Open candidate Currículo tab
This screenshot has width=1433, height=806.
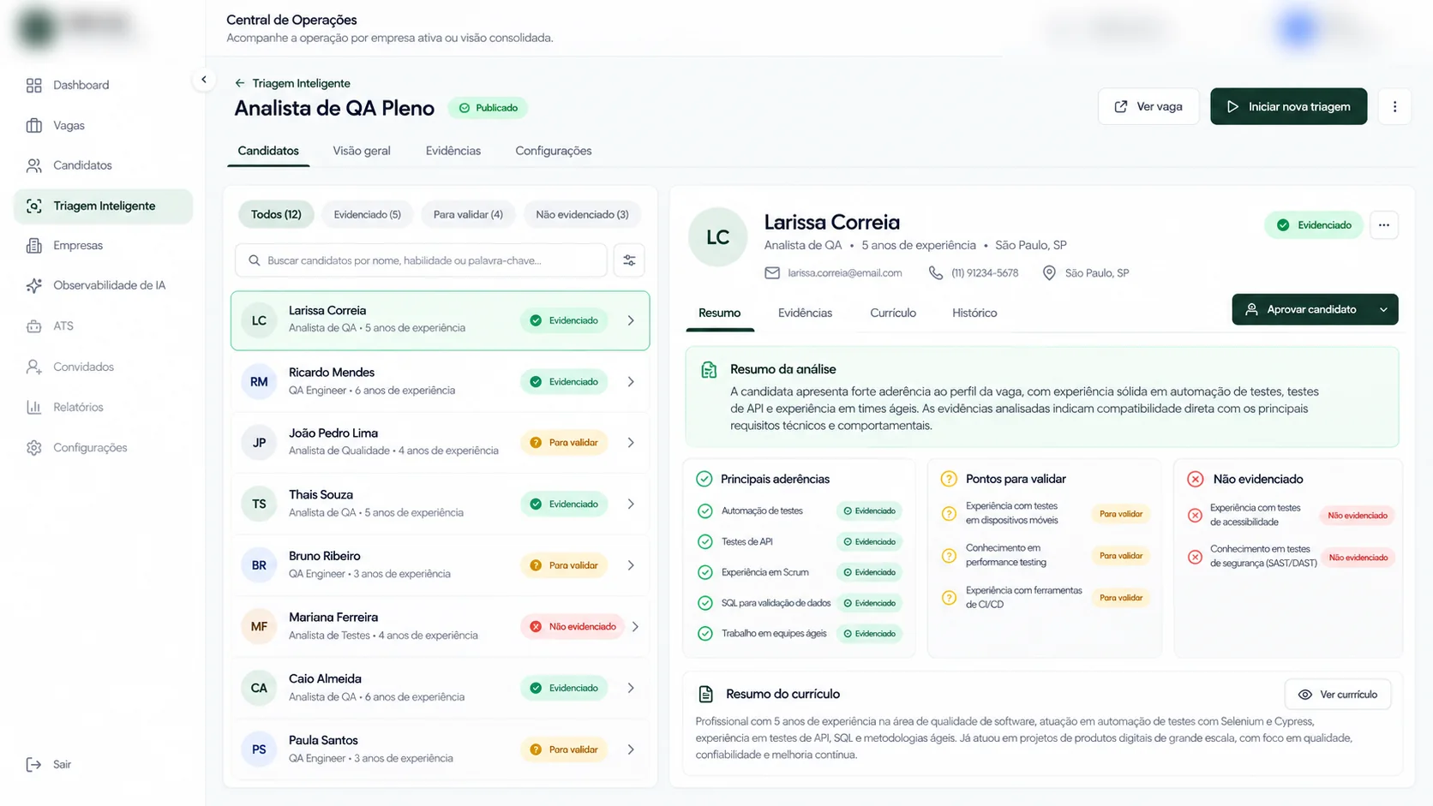click(x=893, y=313)
